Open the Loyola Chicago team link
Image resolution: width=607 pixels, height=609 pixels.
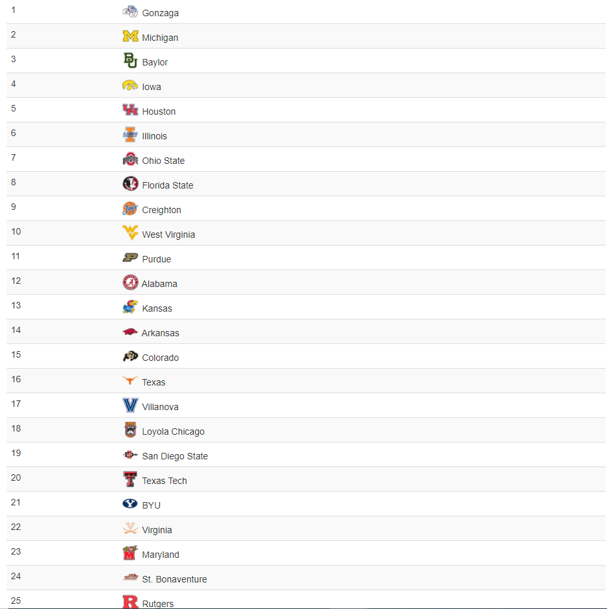point(173,431)
